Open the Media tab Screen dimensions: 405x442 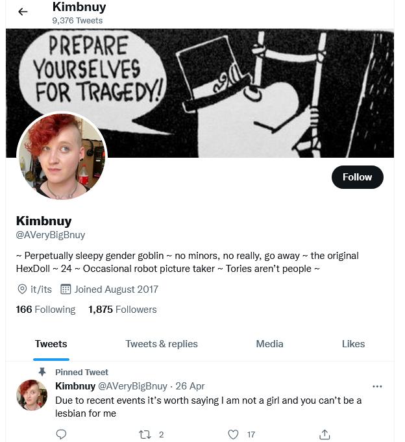coord(269,344)
